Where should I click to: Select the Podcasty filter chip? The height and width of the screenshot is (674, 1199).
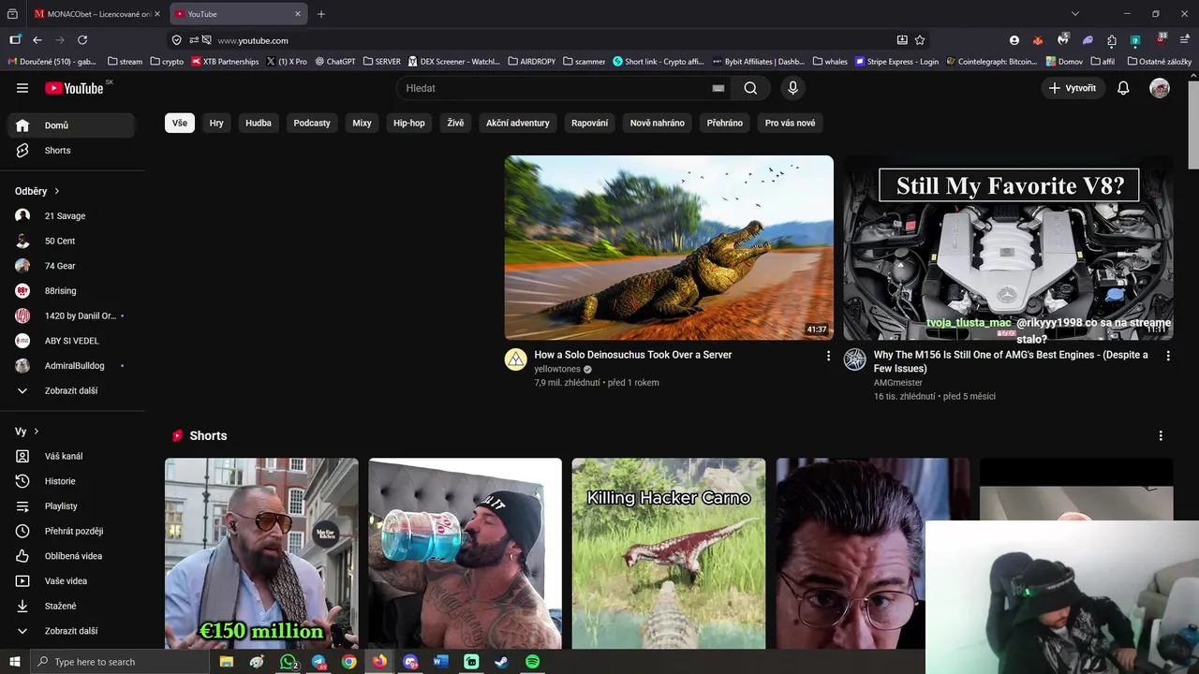click(x=312, y=123)
